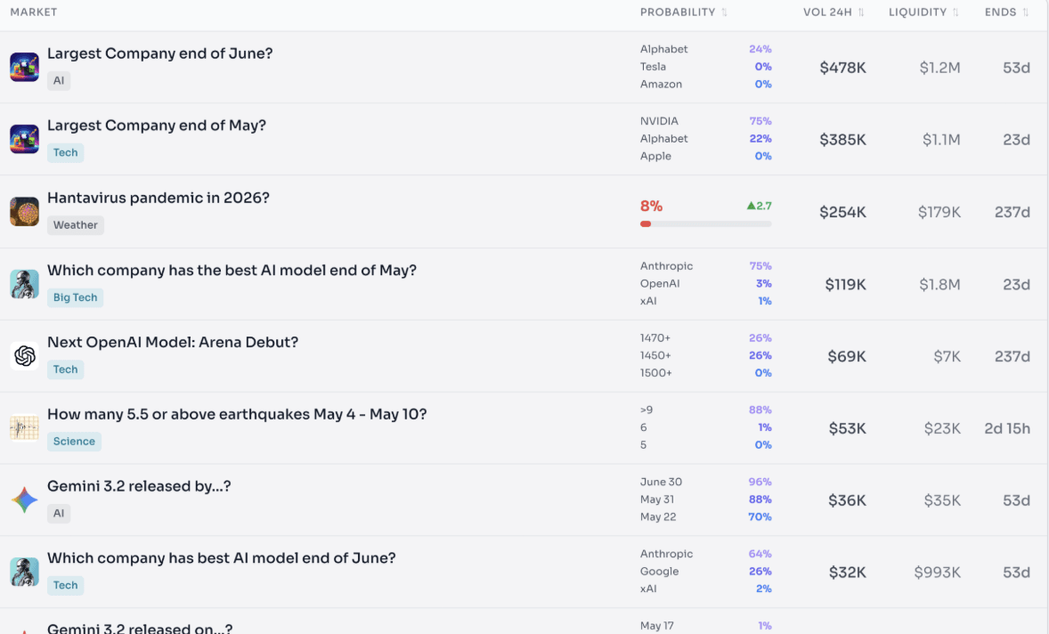
Task: Open Largest Company end of June? market
Action: [x=160, y=53]
